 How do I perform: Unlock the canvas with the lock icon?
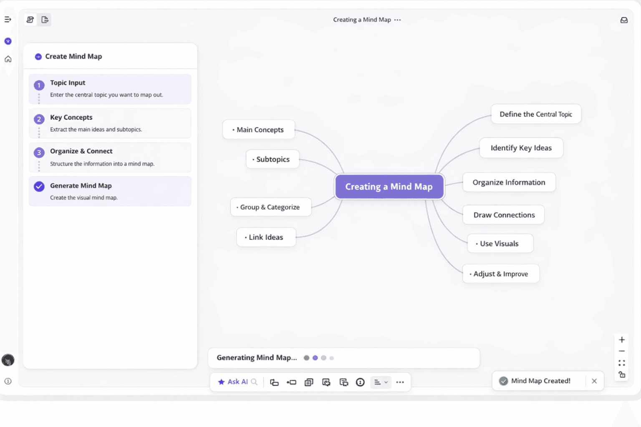[621, 375]
